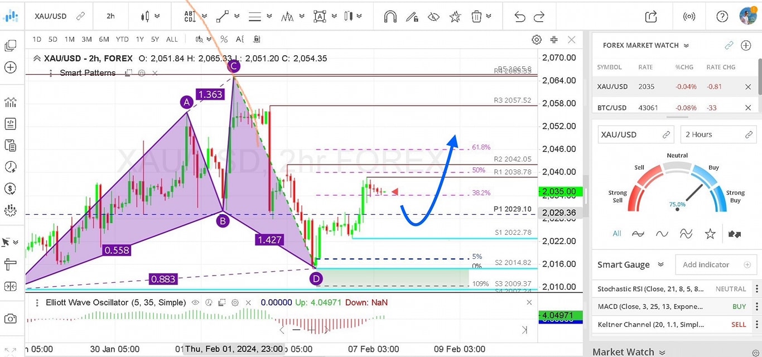Select the horizontal lines drawing tool
Image resolution: width=762 pixels, height=357 pixels.
coord(255,17)
